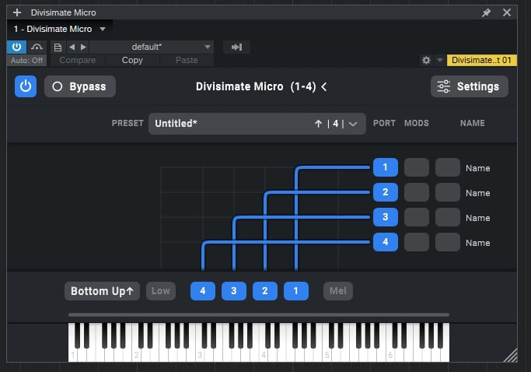Viewport: 531px width, 372px height.
Task: Click the NAME column header
Action: tap(473, 124)
